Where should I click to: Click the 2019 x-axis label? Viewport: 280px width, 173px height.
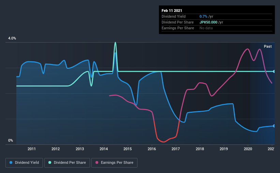click(224, 149)
